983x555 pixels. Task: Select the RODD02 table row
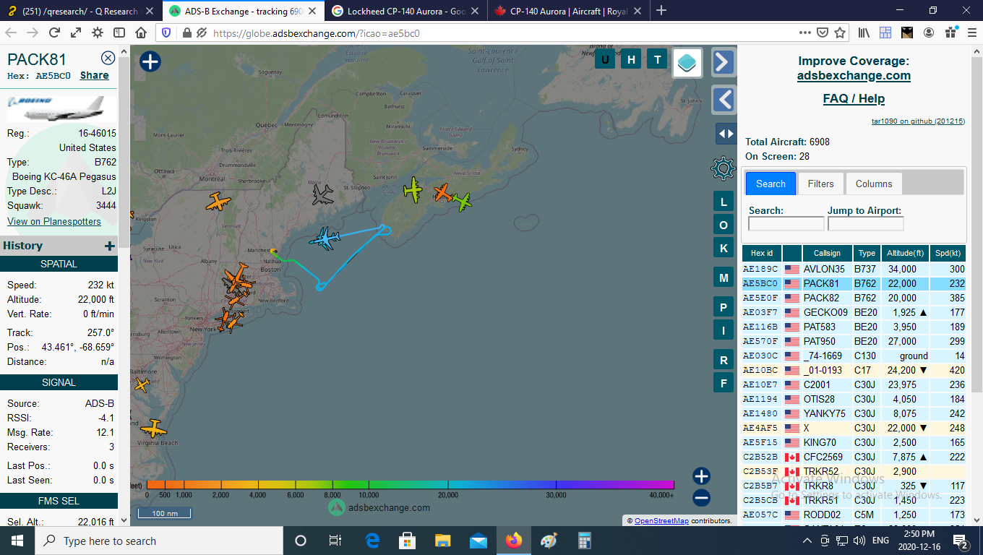tap(854, 515)
